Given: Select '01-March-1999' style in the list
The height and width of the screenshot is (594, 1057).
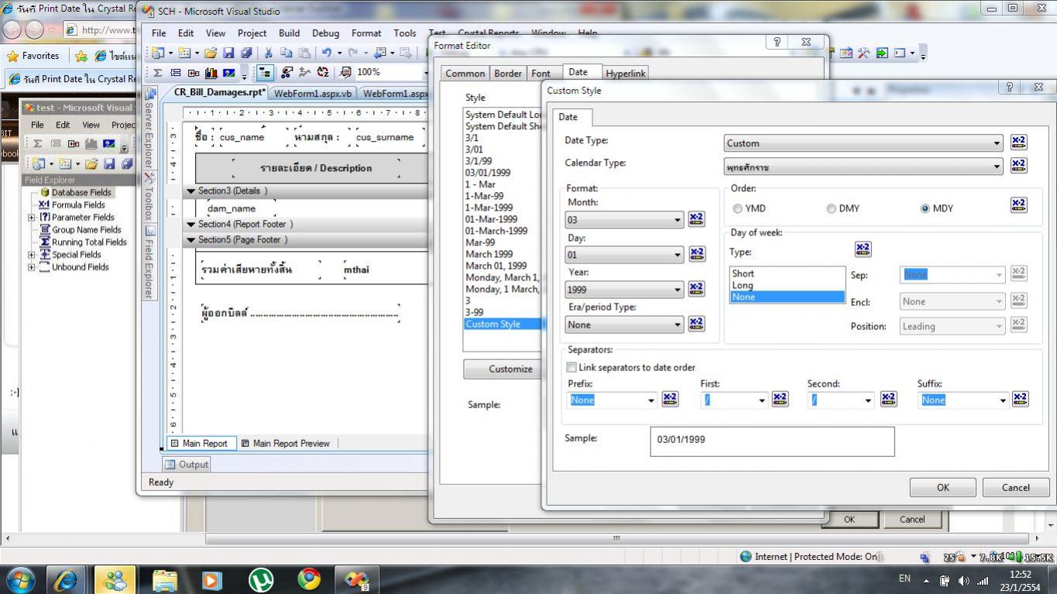Looking at the screenshot, I should tap(496, 231).
